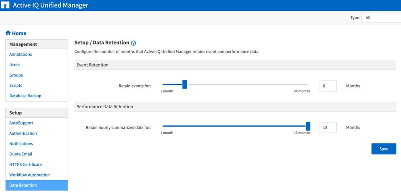The height and width of the screenshot is (193, 401).
Task: Click the Management section header
Action: pyautogui.click(x=37, y=44)
